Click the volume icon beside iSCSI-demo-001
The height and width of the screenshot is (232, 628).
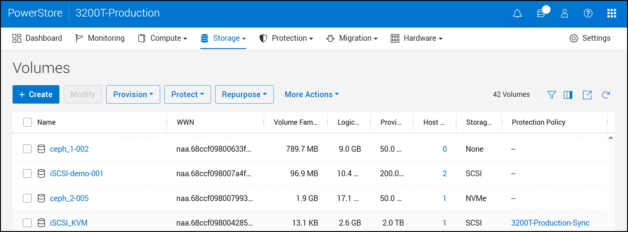41,173
